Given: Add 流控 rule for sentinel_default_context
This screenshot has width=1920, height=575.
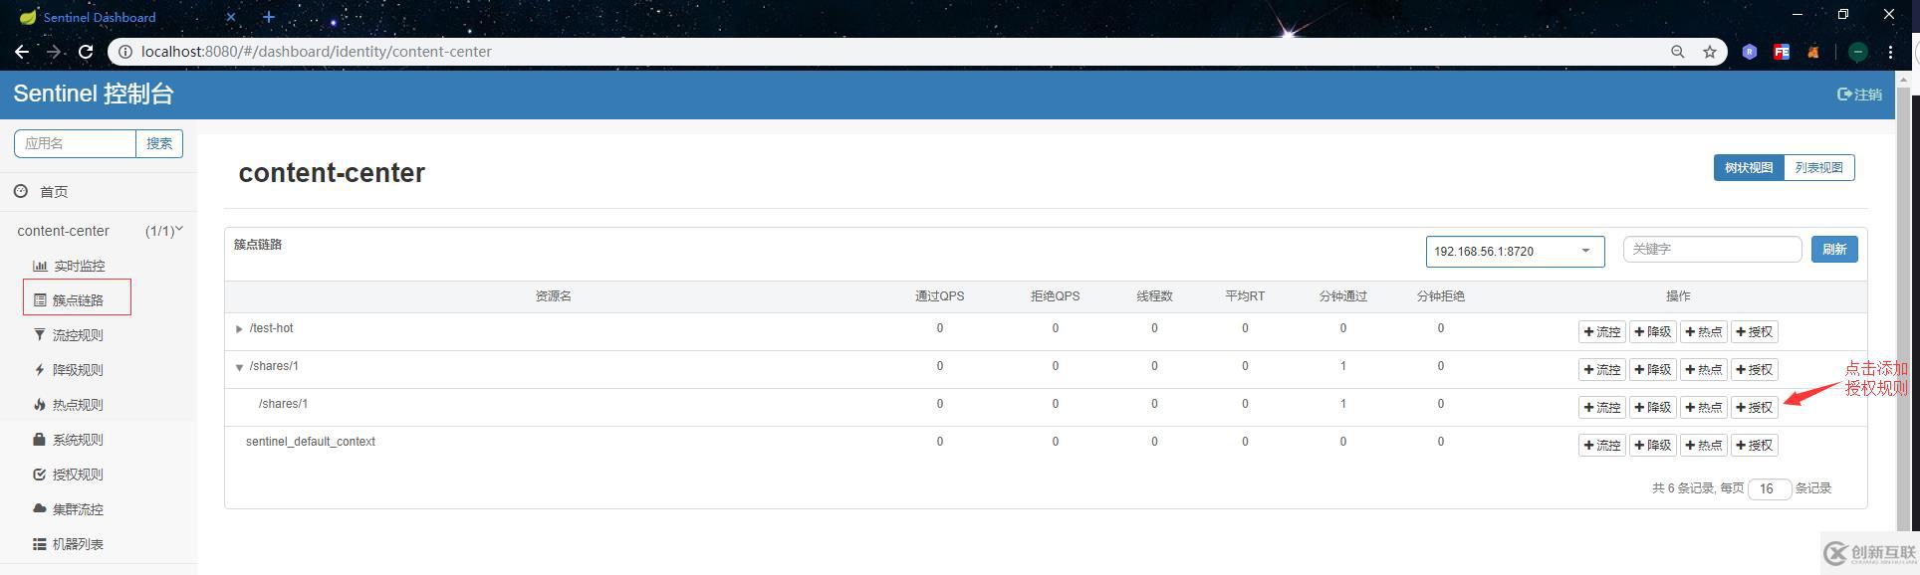Looking at the screenshot, I should click(x=1602, y=446).
